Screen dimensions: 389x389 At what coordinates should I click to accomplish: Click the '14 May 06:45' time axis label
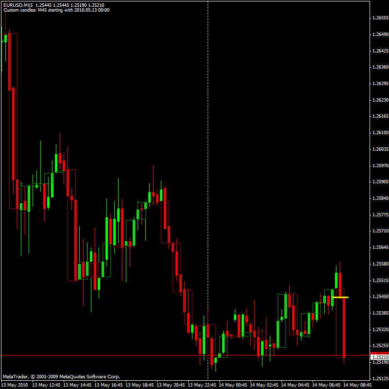pos(326,385)
